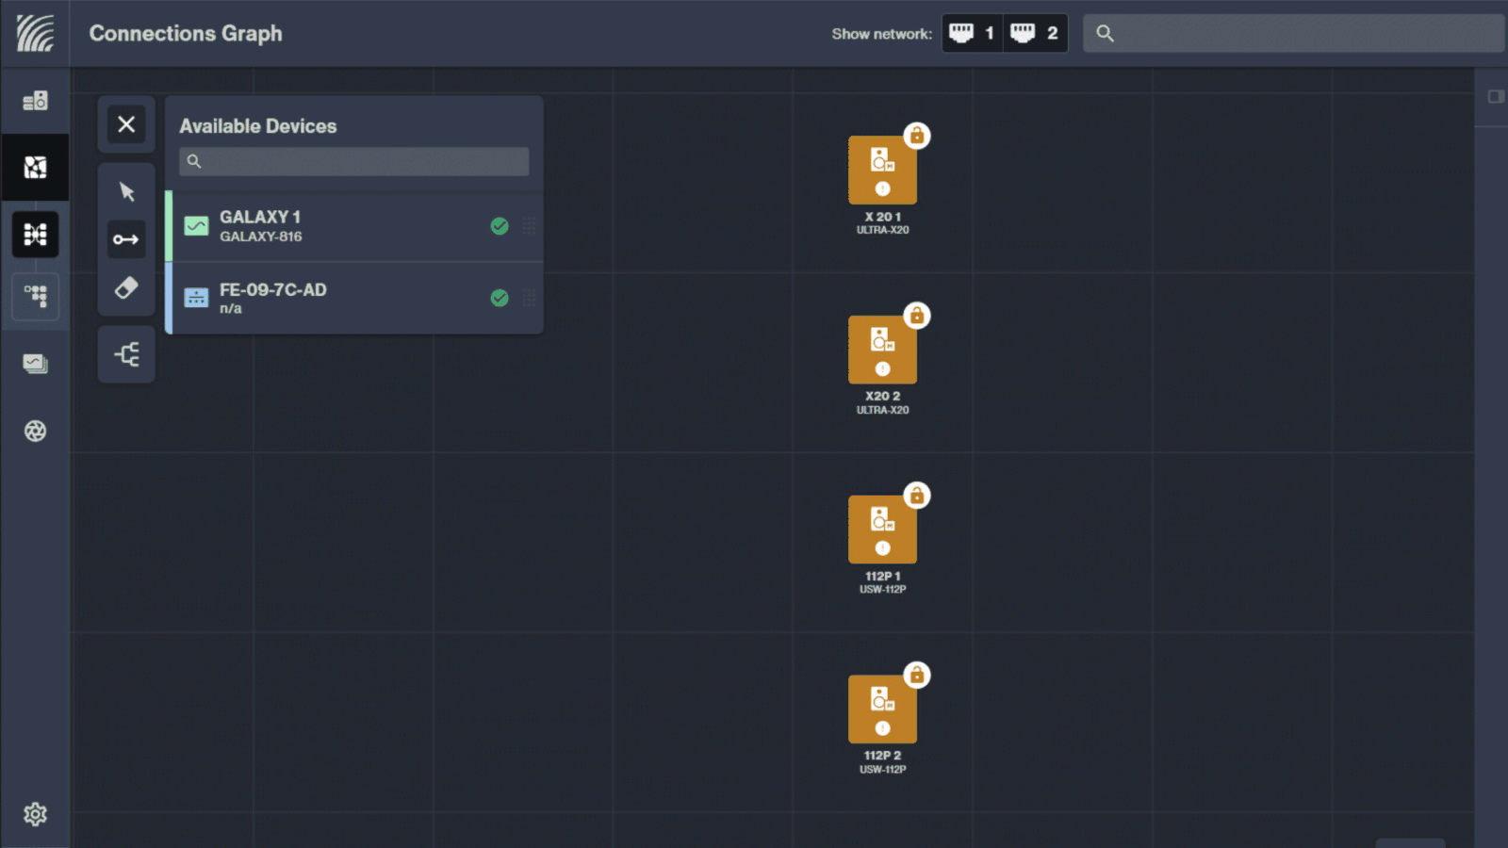The image size is (1508, 848).
Task: Select the arrow selection tool
Action: [126, 191]
